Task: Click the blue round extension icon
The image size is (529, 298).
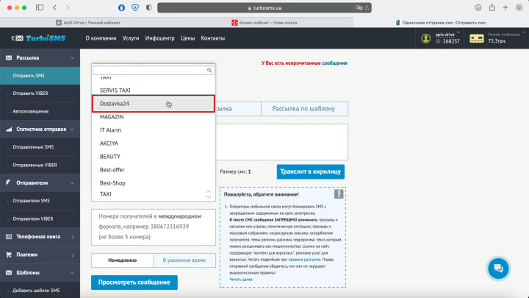Action: coord(121,7)
